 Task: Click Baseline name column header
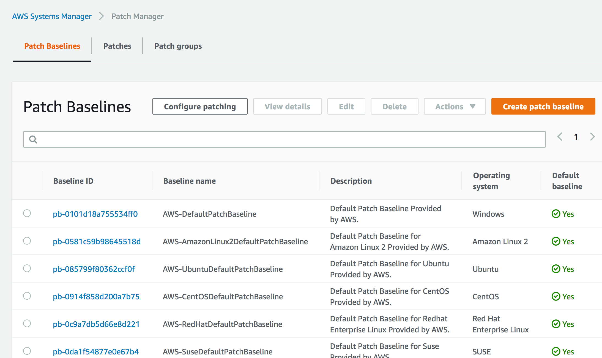pyautogui.click(x=190, y=181)
